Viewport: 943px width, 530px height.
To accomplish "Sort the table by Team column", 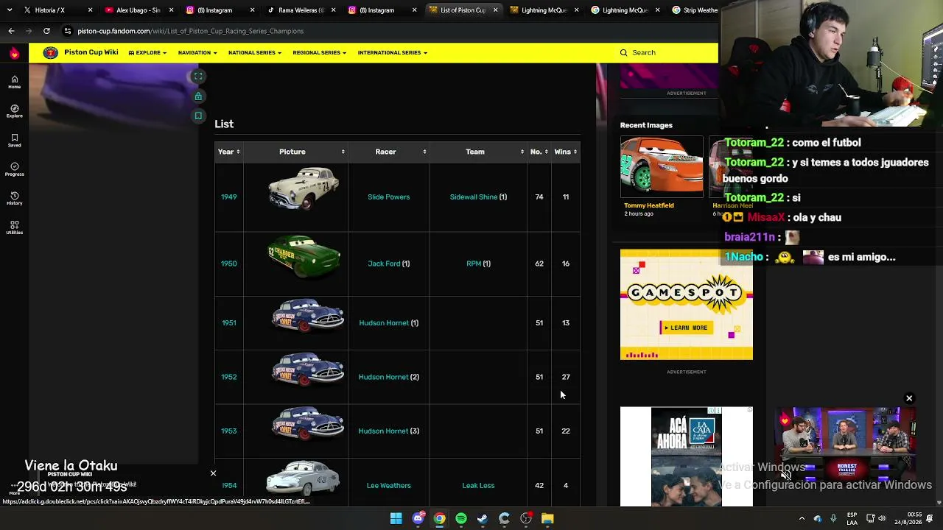I will click(478, 152).
